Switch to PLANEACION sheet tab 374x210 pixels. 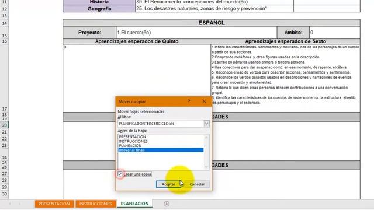pos(134,204)
